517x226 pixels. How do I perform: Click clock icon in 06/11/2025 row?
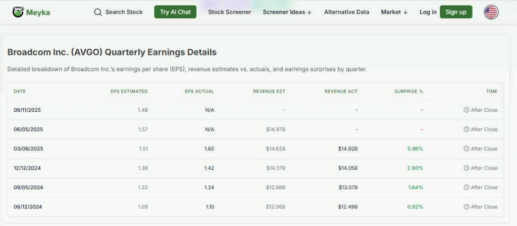pyautogui.click(x=466, y=110)
